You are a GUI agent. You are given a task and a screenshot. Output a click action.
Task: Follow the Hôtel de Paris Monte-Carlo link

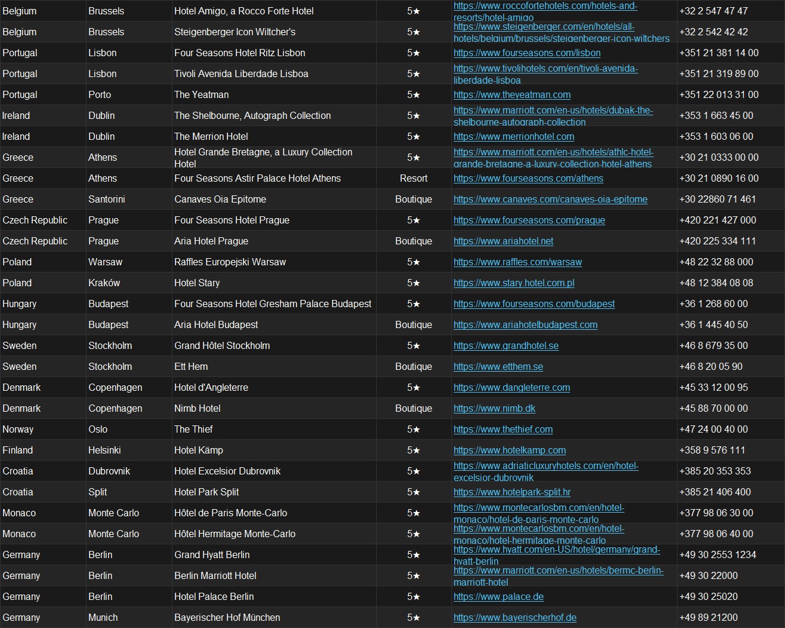click(539, 513)
